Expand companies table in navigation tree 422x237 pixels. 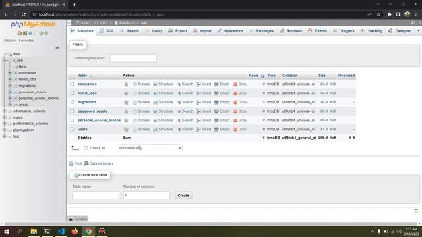click(x=10, y=73)
